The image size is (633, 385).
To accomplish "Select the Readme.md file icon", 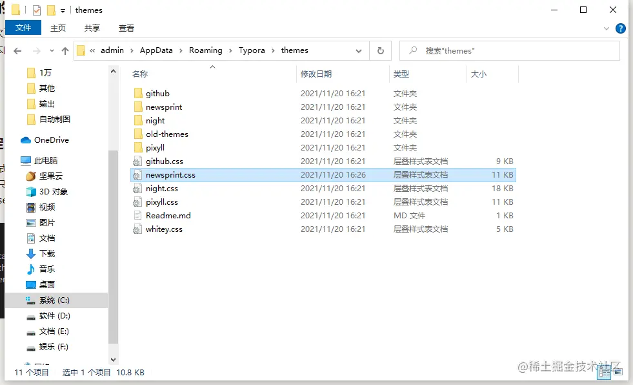I will (x=137, y=216).
